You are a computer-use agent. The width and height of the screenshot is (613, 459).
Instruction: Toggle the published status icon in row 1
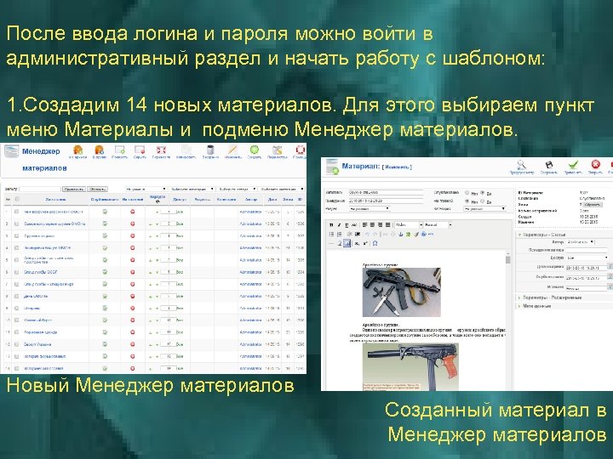point(105,212)
